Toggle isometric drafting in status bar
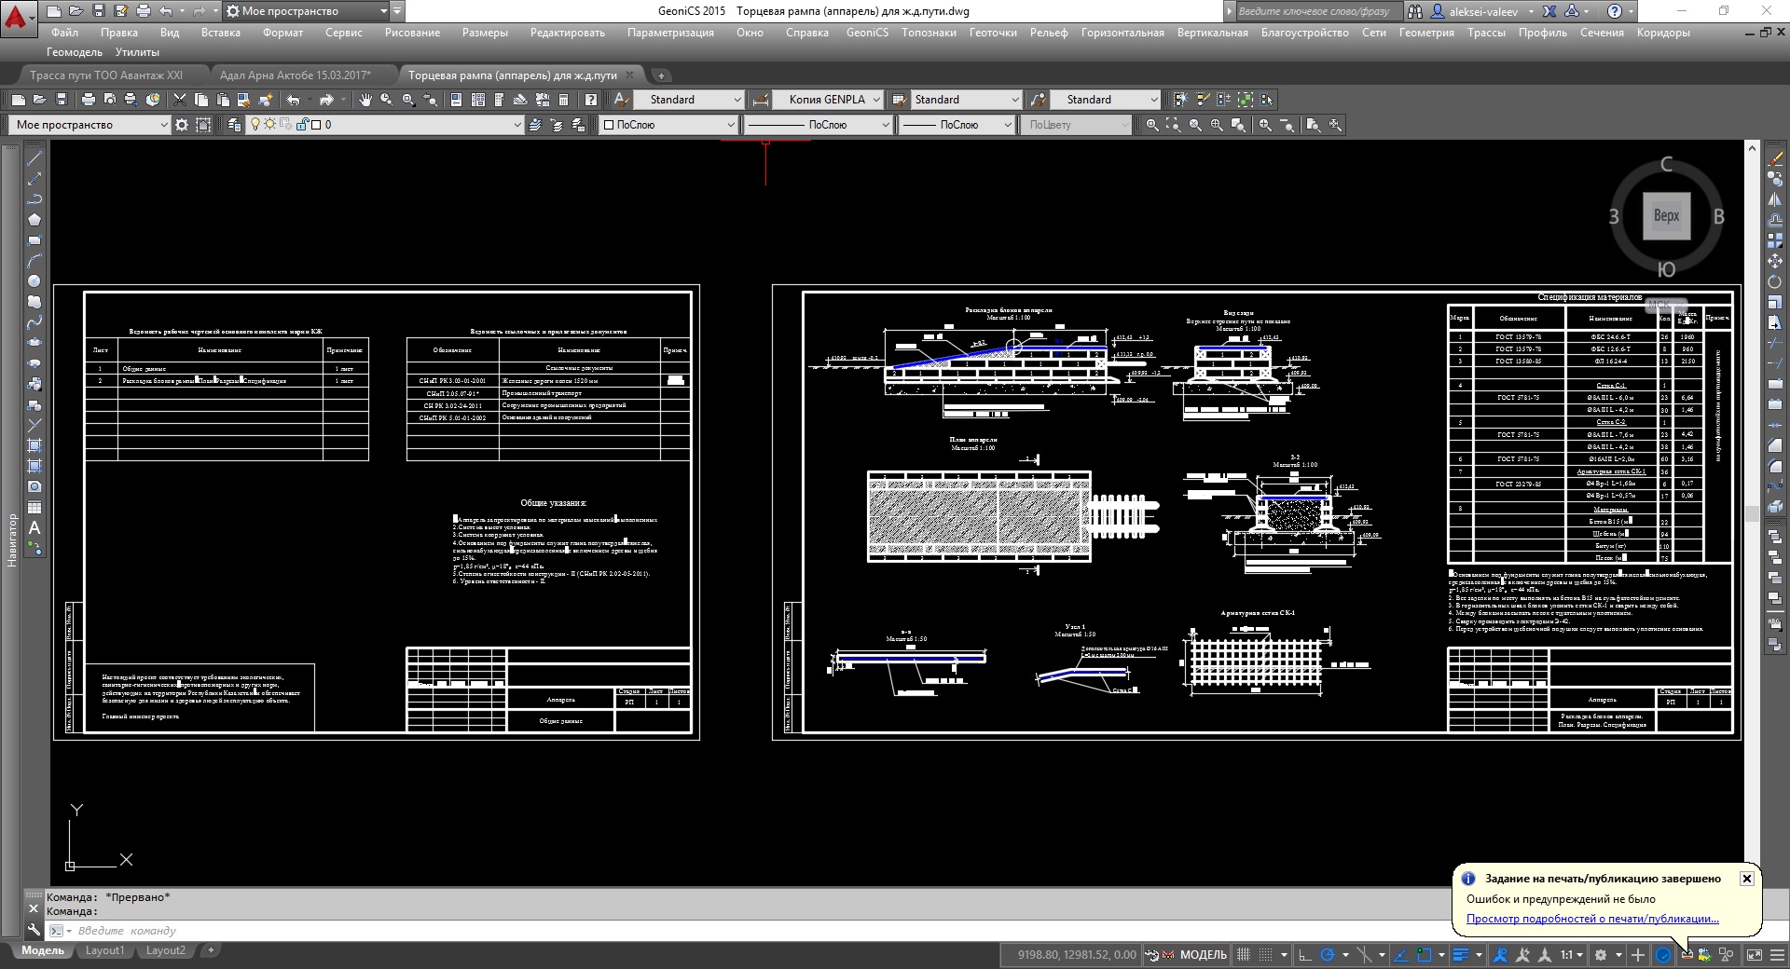Viewport: 1790px width, 969px height. (1364, 955)
